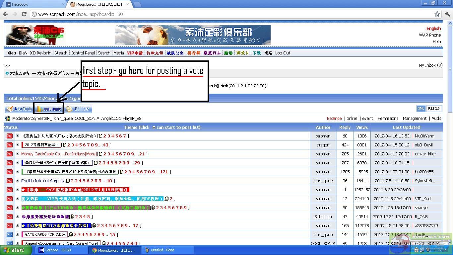
Task: Click the Vote Topic button
Action: 49,109
